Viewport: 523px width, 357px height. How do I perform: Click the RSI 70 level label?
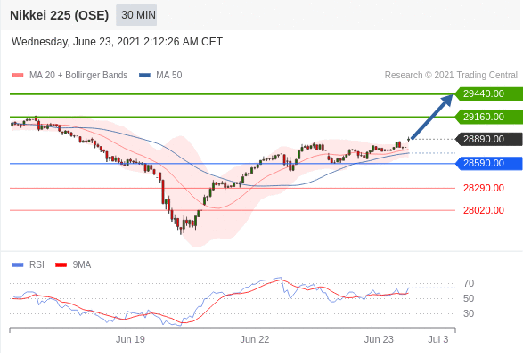click(x=469, y=283)
